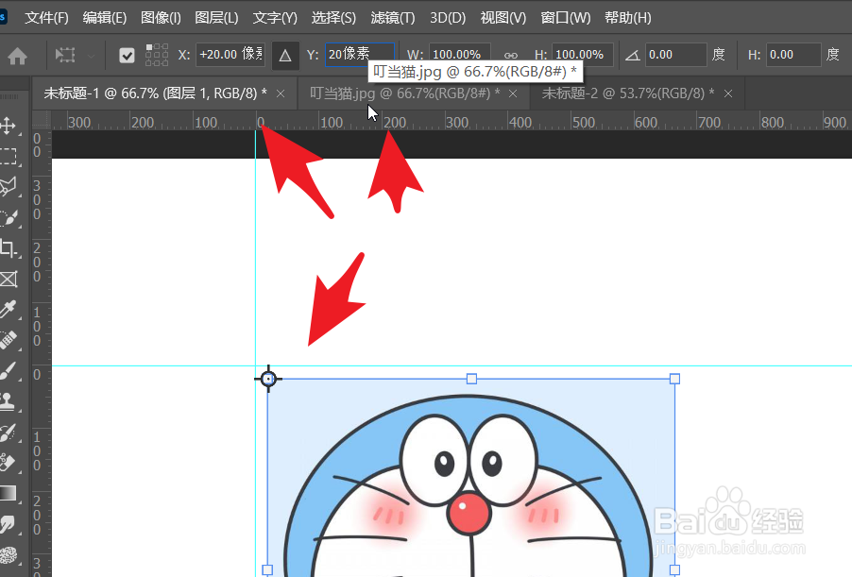852x577 pixels.
Task: Open the 窗口(W) menu
Action: click(566, 18)
